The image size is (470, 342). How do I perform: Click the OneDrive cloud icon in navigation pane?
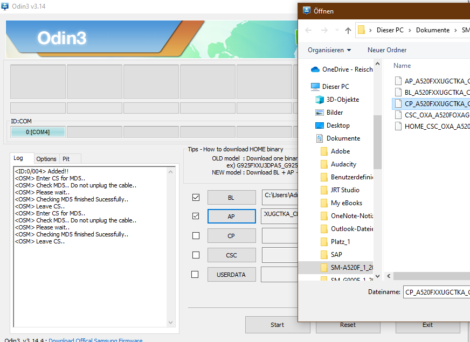click(x=315, y=69)
